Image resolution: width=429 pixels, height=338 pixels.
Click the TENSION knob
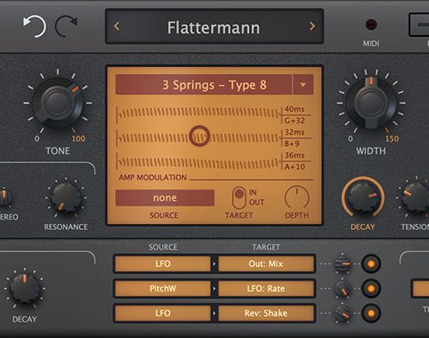(416, 198)
